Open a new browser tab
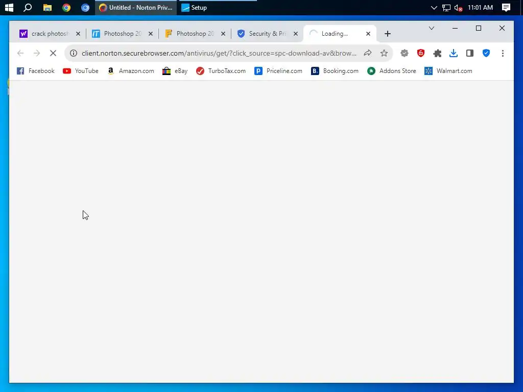Image resolution: width=523 pixels, height=392 pixels. [x=388, y=34]
